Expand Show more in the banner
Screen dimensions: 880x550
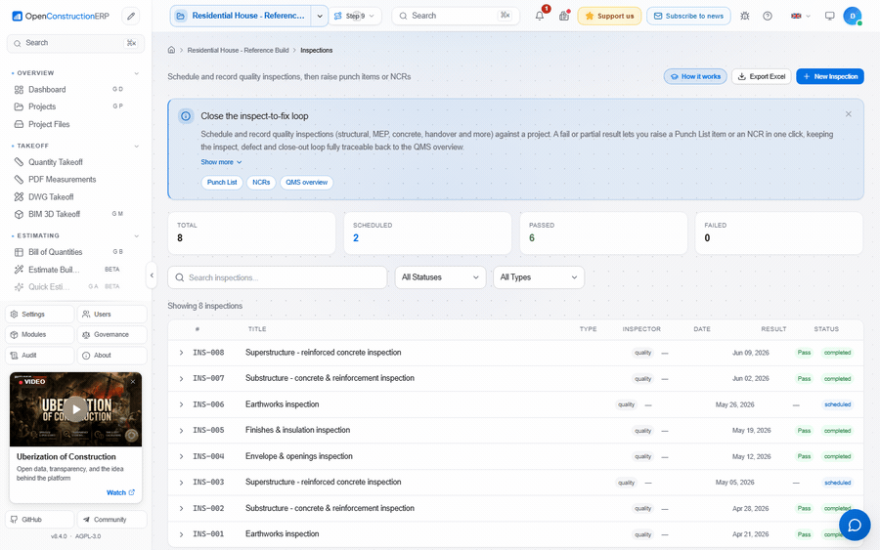pos(221,162)
